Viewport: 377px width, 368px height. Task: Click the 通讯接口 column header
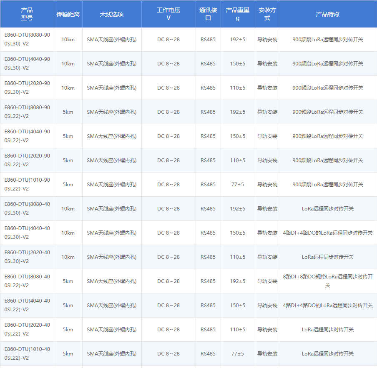pyautogui.click(x=207, y=14)
